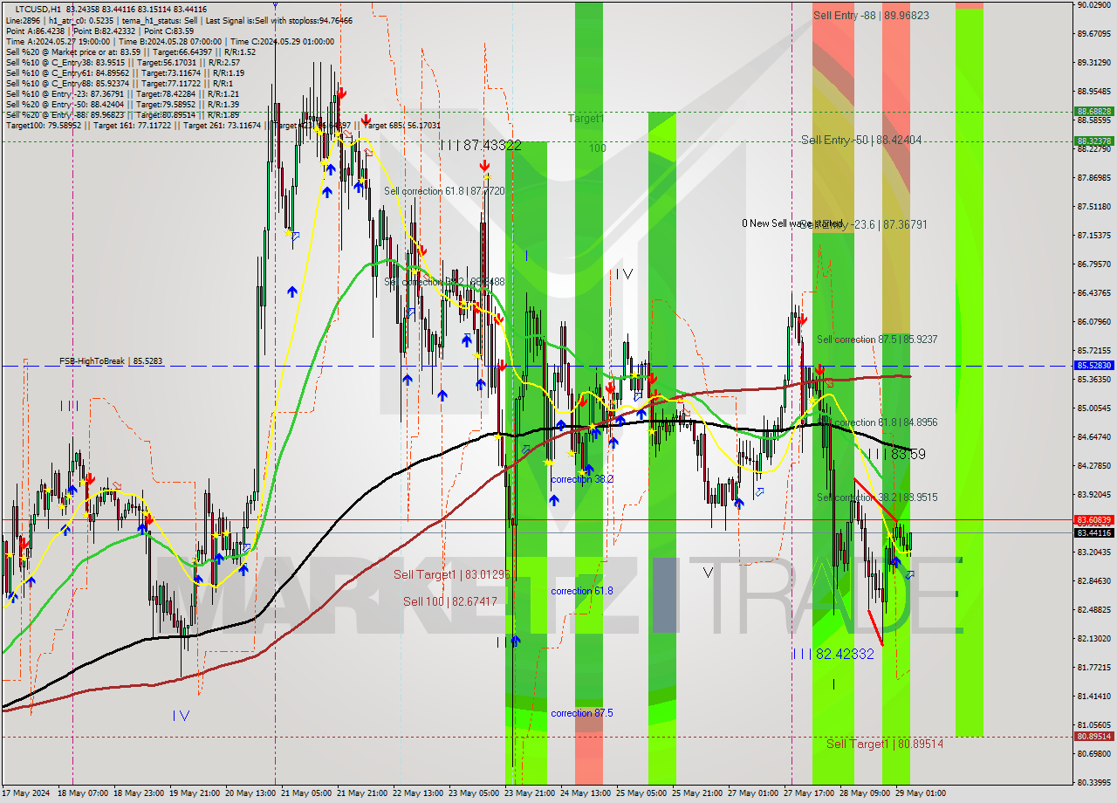Select the Sell correction 38.2 | 83.9515 label

pyautogui.click(x=877, y=498)
